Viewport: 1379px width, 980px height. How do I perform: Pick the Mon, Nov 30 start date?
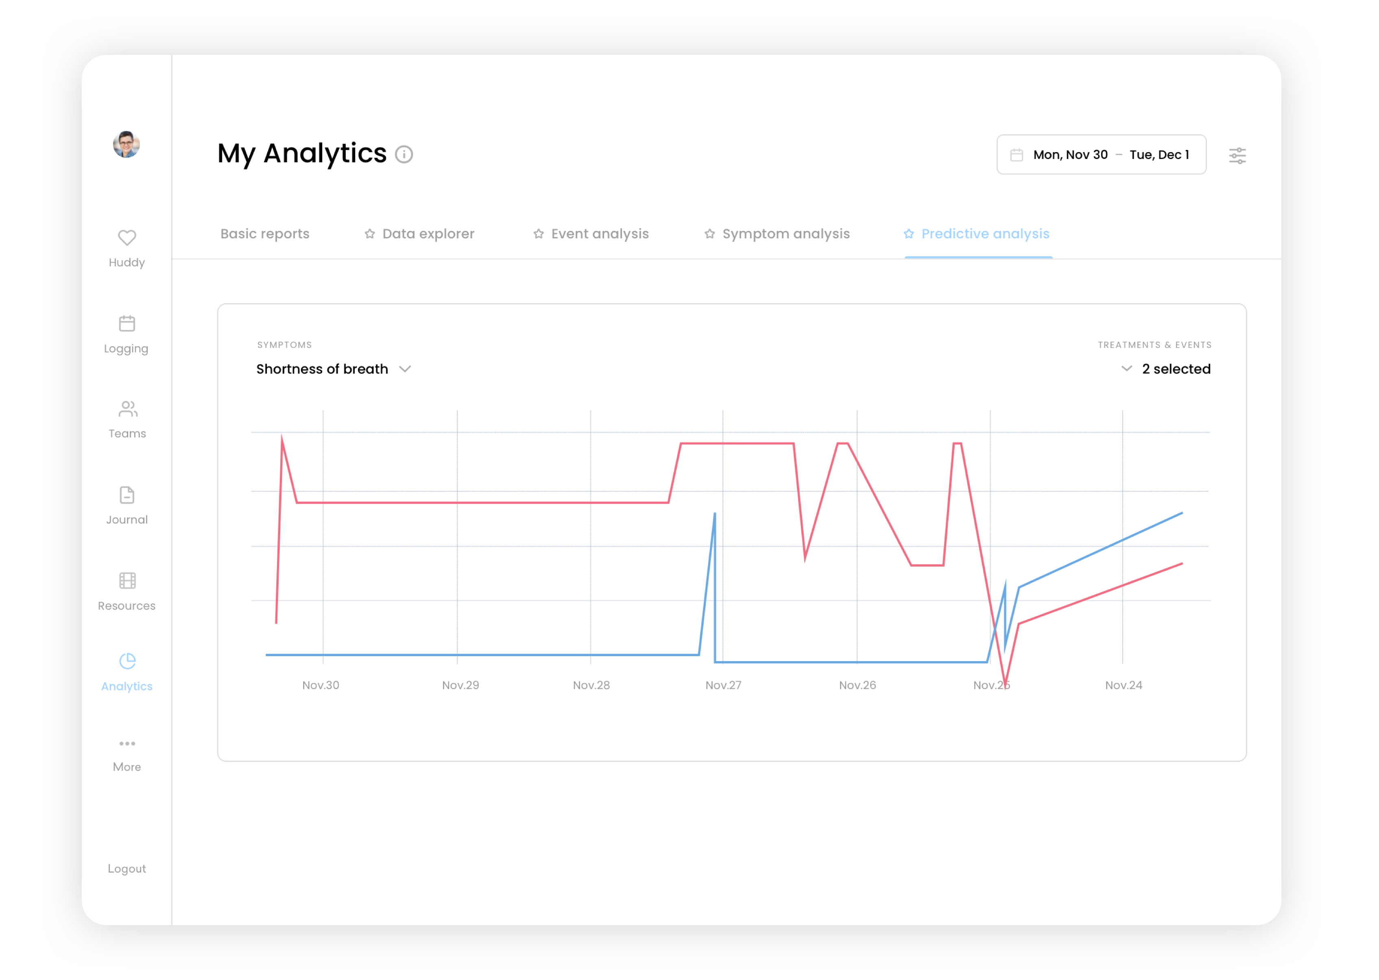(x=1070, y=155)
